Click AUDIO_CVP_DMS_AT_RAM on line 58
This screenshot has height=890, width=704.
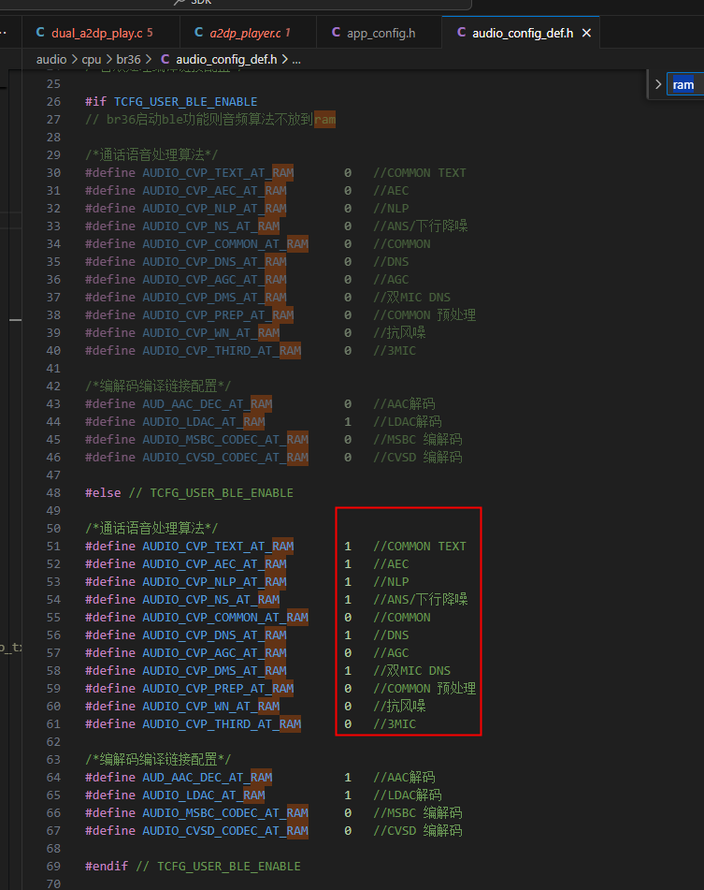(214, 670)
